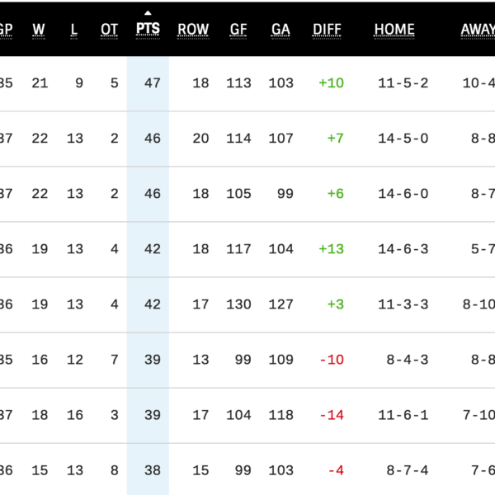Image resolution: width=495 pixels, height=495 pixels.
Task: Sort table by OT column header
Action: [x=109, y=30]
